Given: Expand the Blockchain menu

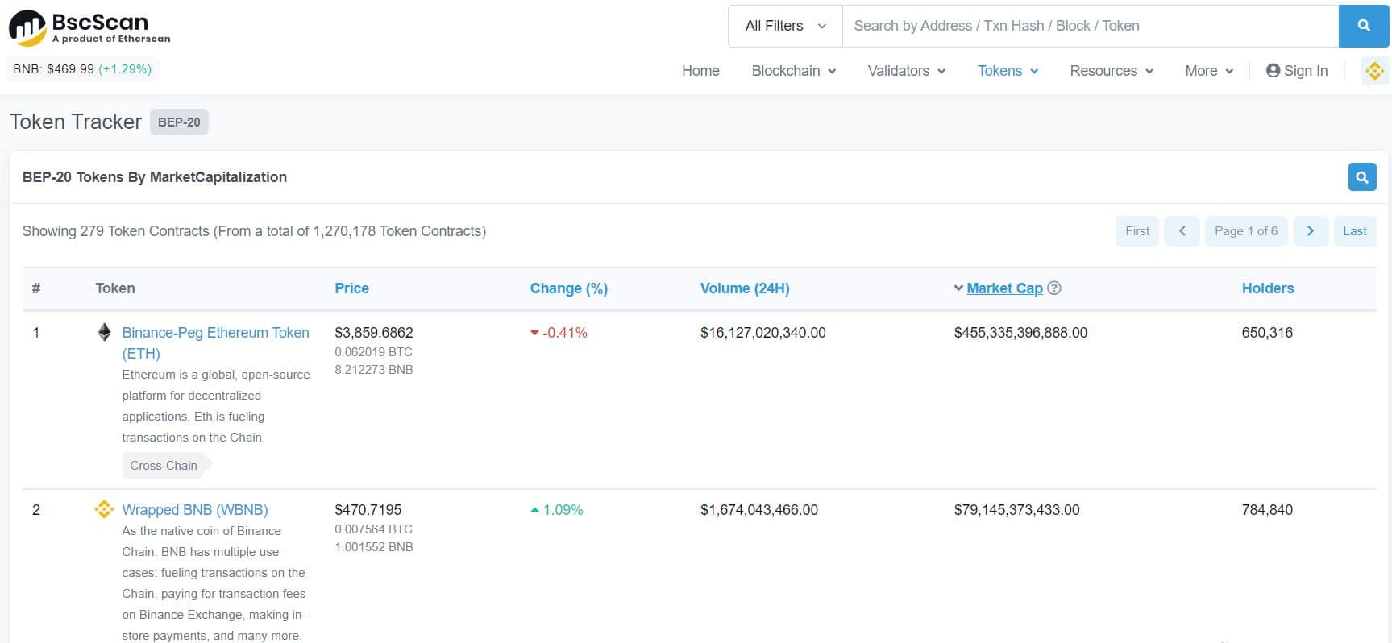Looking at the screenshot, I should point(793,71).
